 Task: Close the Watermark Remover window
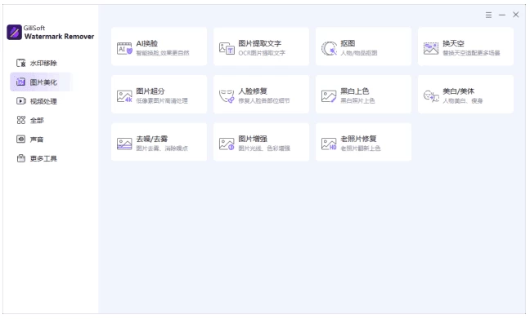(515, 15)
